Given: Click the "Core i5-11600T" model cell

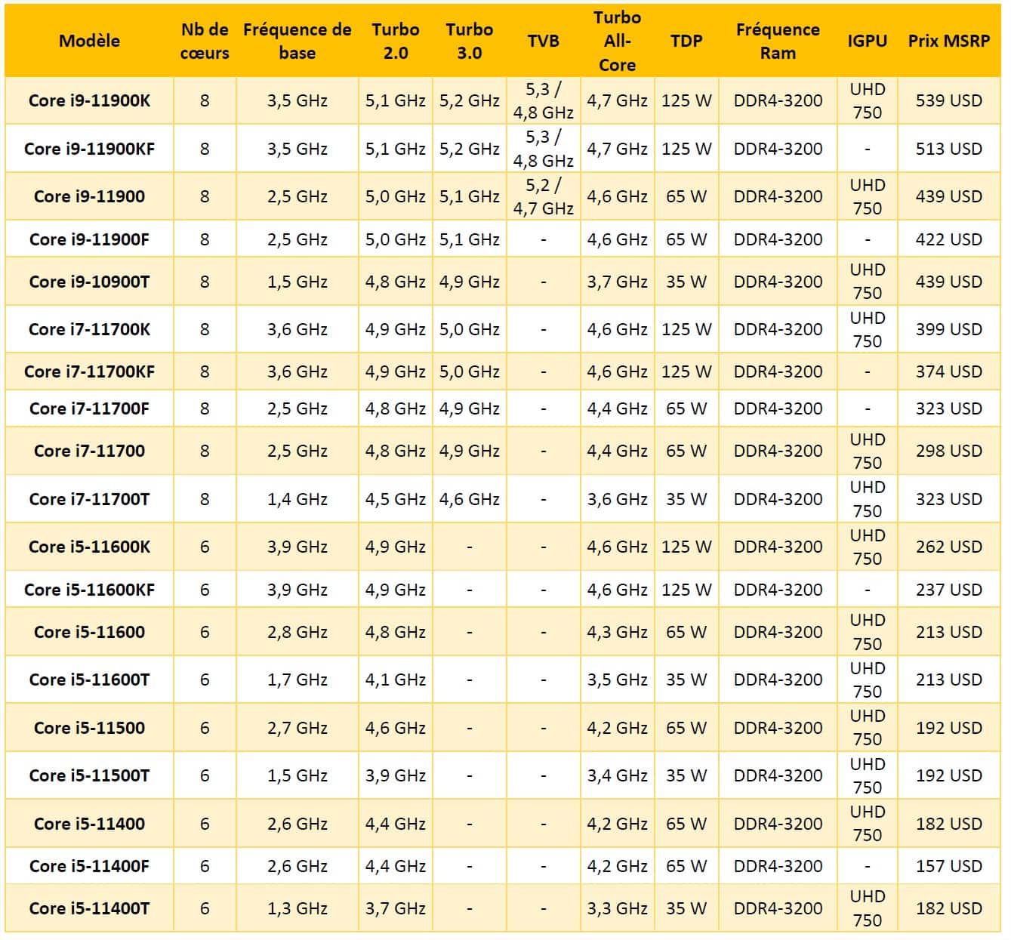Looking at the screenshot, I should tap(89, 680).
